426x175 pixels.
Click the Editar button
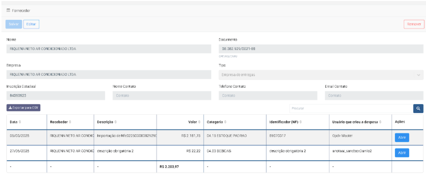(31, 24)
